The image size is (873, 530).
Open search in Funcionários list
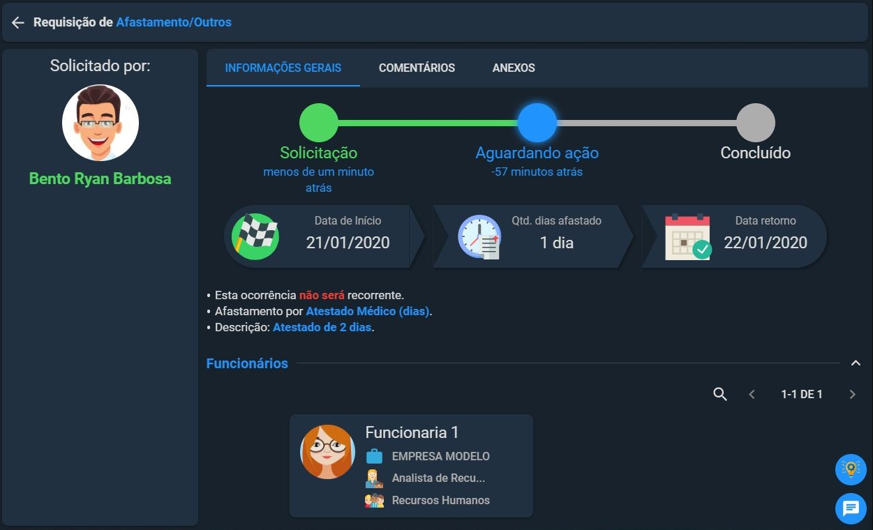point(720,395)
